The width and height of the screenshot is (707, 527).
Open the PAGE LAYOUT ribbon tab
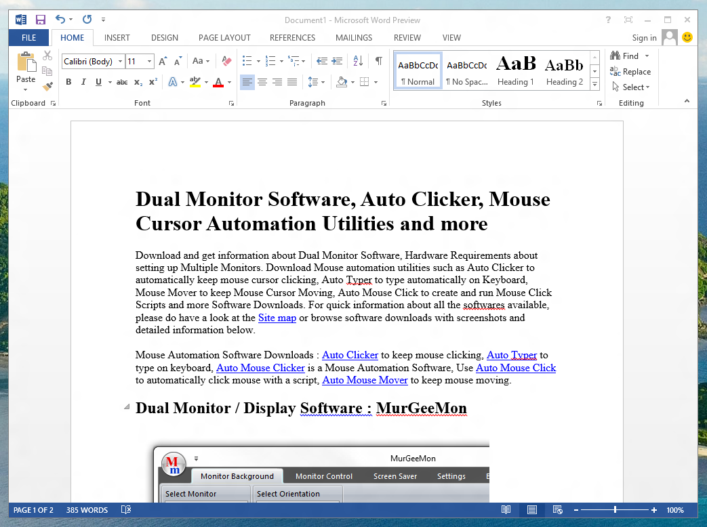coord(224,38)
